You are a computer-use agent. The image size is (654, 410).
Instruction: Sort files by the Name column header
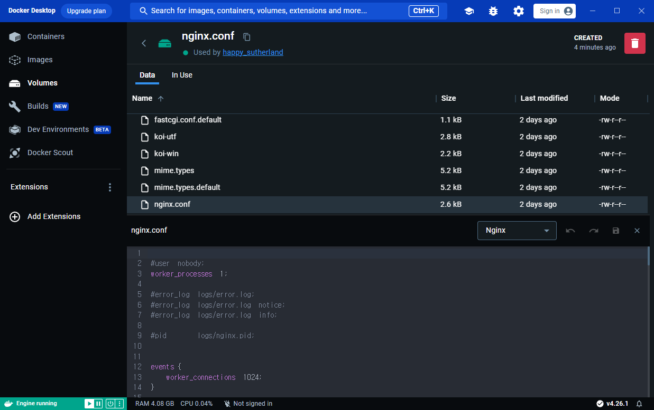tap(142, 98)
